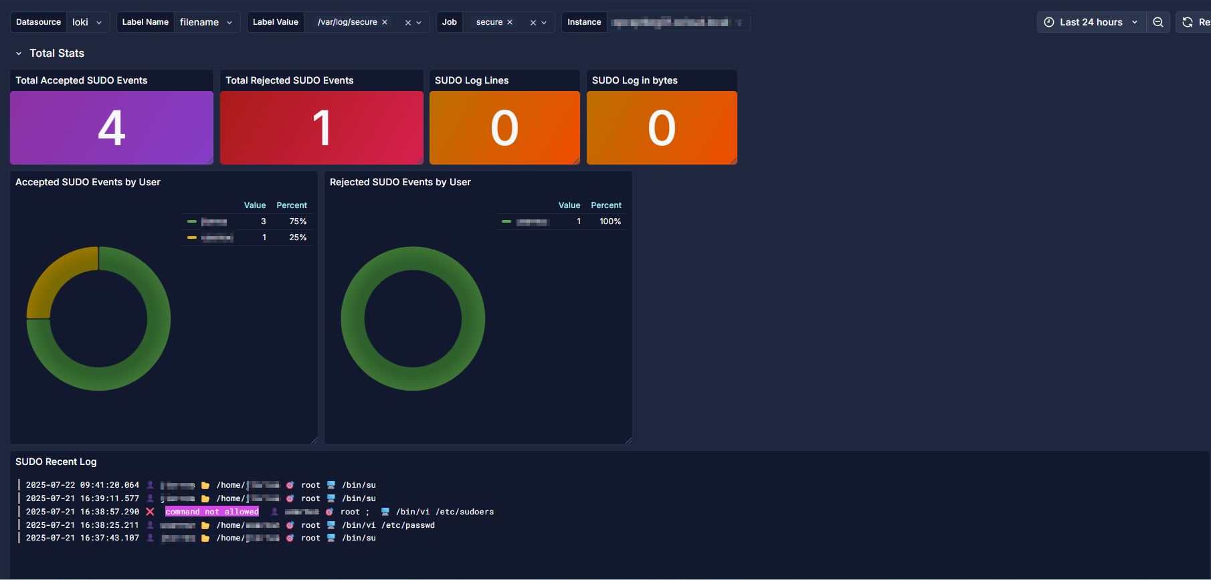The image size is (1211, 580).
Task: Open SUDO Recent Log panel title
Action: pos(56,462)
